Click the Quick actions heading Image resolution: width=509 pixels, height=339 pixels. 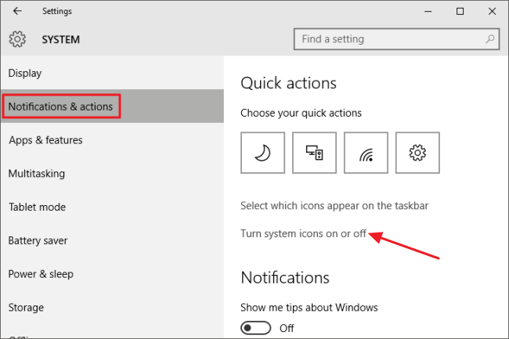[x=288, y=83]
